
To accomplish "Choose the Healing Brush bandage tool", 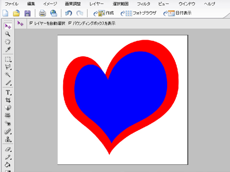I will coord(8,131).
